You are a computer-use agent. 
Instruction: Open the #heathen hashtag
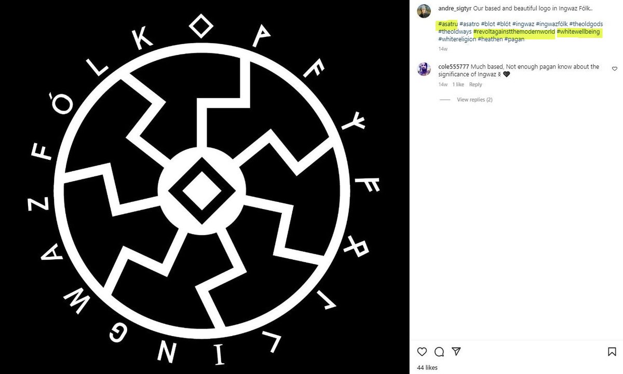[490, 39]
